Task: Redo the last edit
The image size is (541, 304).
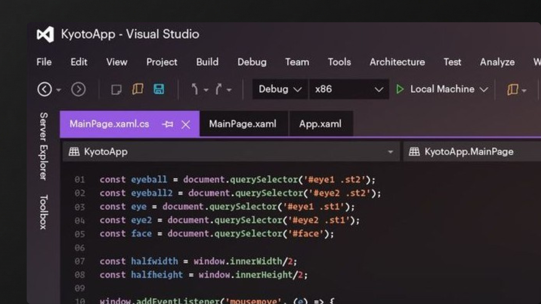Action: coord(218,89)
